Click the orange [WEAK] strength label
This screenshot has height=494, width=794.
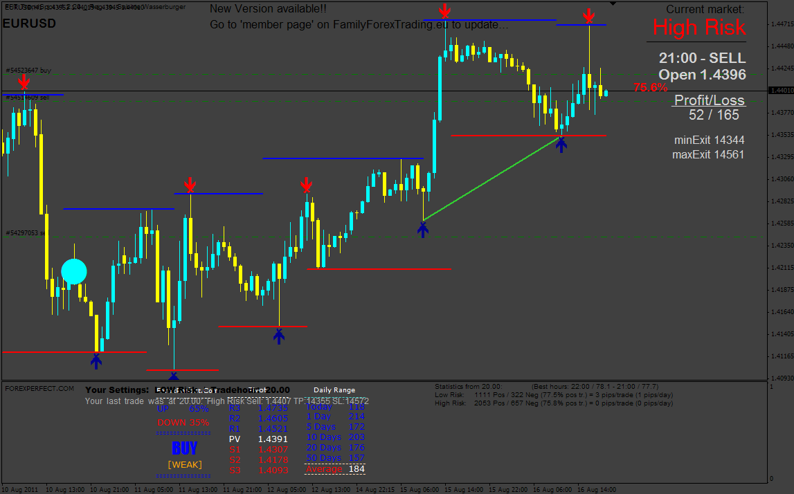185,465
